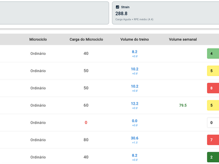Click the Volume semanal column header
Image resolution: width=219 pixels, height=164 pixels.
[x=183, y=40]
